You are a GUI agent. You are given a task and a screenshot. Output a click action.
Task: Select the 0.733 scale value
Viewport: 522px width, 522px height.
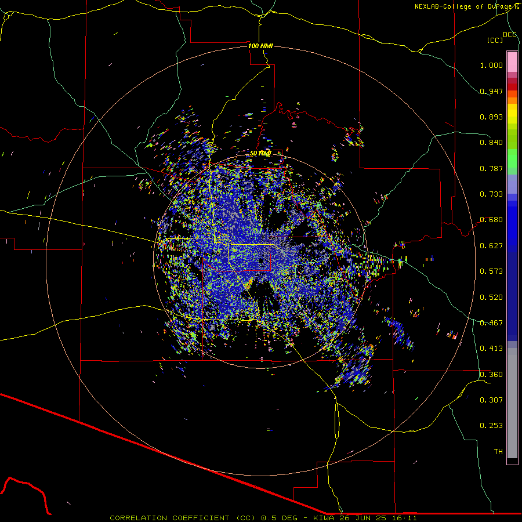(x=491, y=194)
